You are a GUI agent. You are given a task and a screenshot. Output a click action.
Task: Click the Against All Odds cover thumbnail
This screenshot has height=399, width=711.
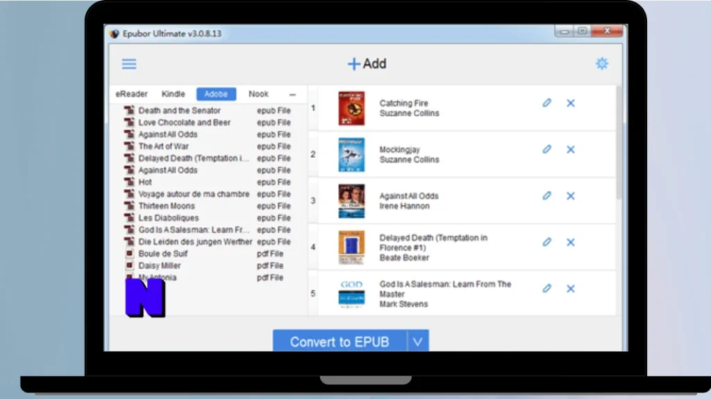pos(351,202)
